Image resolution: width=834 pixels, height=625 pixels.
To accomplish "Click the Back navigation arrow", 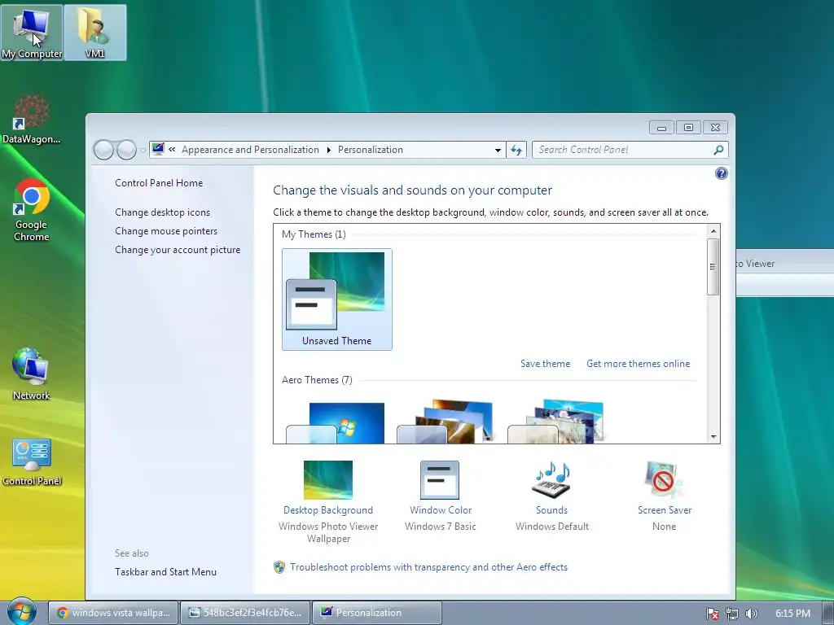I will 103,150.
